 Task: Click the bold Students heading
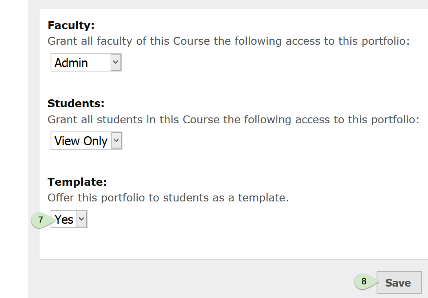[x=76, y=103]
